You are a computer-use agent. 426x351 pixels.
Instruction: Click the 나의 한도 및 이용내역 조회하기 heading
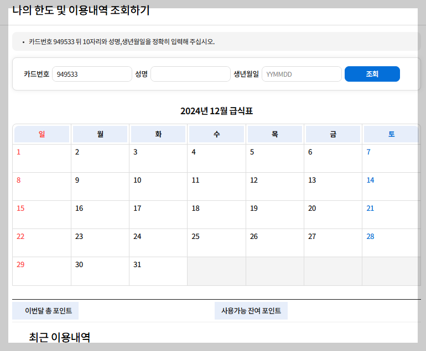(81, 10)
